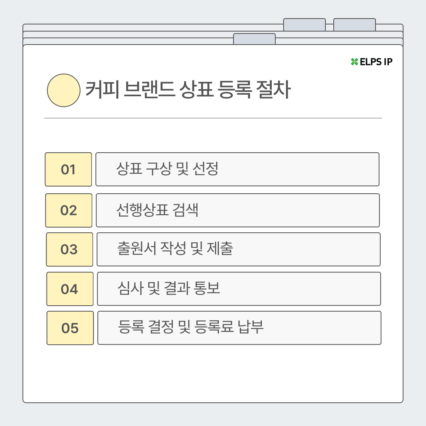Select the 04 number badge
Image resolution: width=426 pixels, height=426 pixels.
click(70, 289)
